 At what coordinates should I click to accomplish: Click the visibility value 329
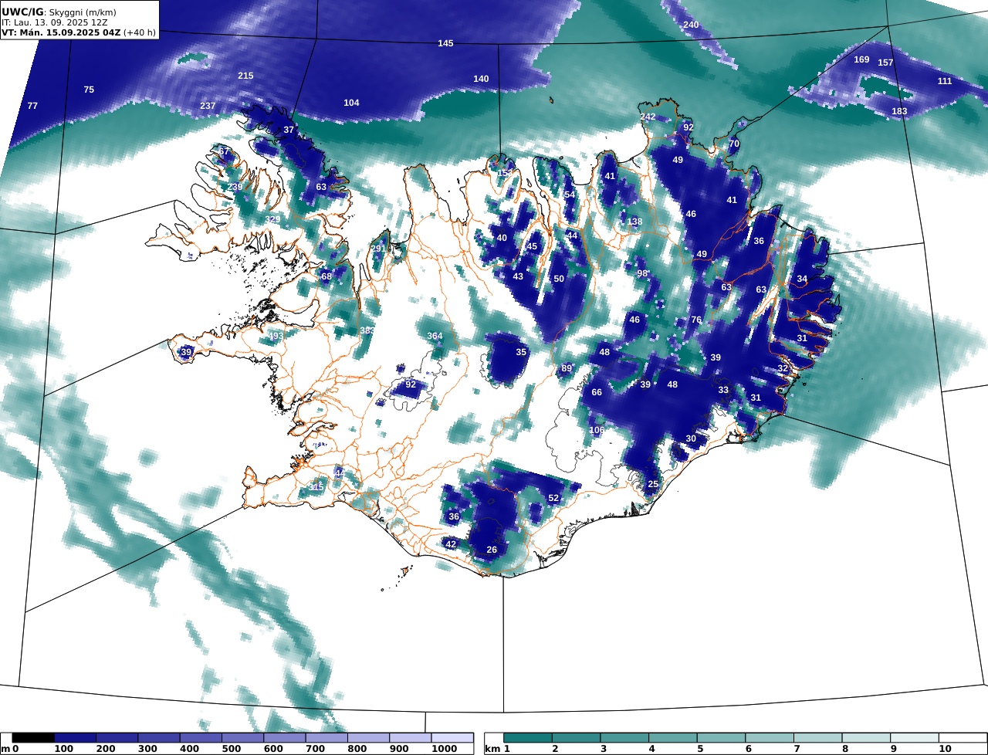click(272, 220)
